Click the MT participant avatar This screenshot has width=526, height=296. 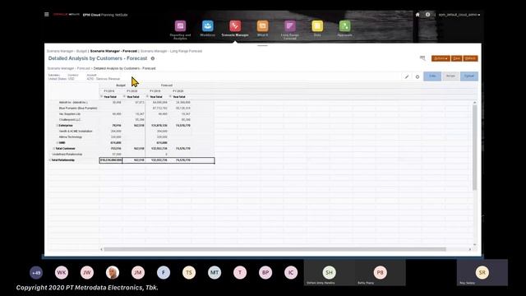pos(215,272)
